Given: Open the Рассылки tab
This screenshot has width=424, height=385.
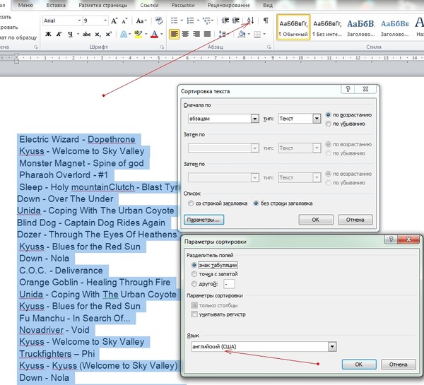Looking at the screenshot, I should click(x=183, y=5).
